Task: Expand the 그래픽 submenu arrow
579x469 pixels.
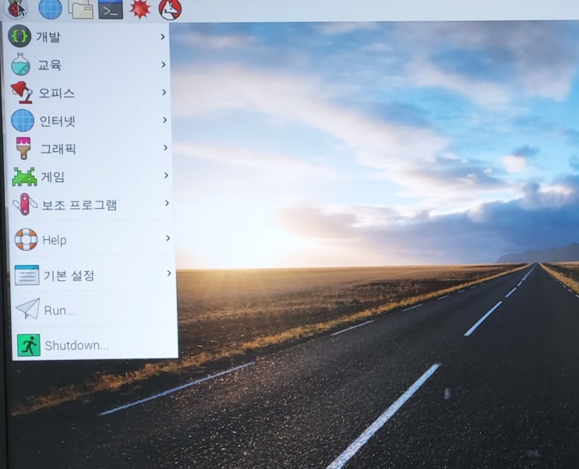Action: [x=166, y=148]
